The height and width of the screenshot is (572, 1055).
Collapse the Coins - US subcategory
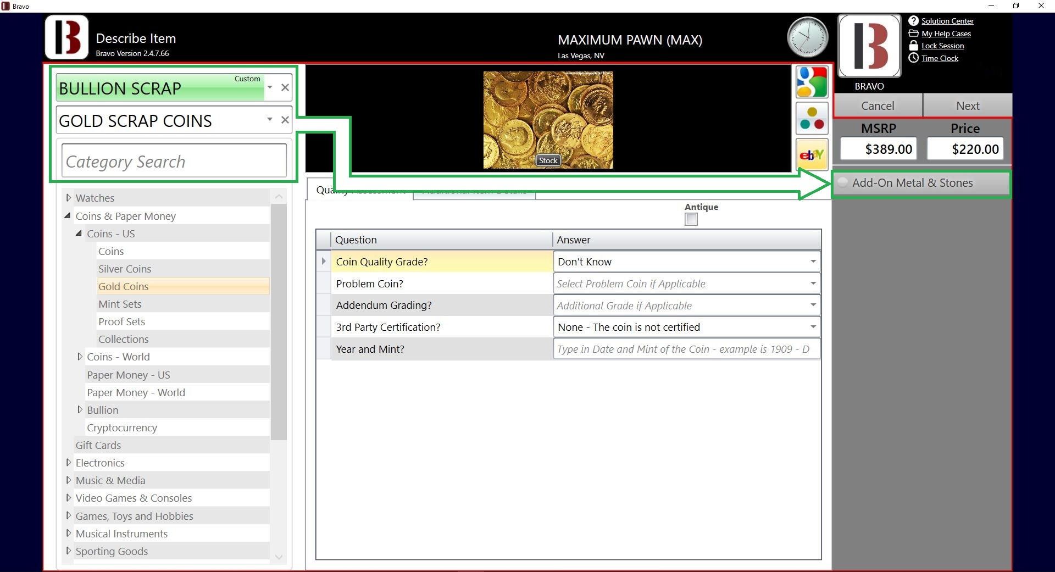coord(79,234)
